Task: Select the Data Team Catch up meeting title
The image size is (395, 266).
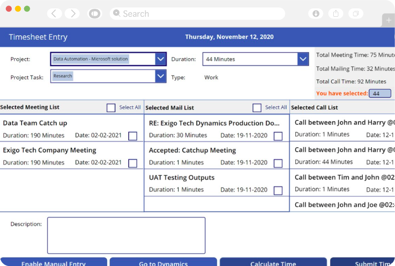Action: [x=35, y=123]
